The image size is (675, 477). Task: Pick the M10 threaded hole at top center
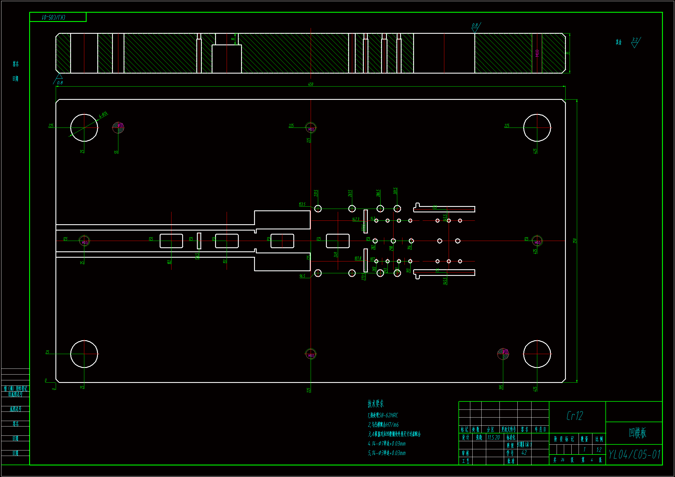click(311, 128)
